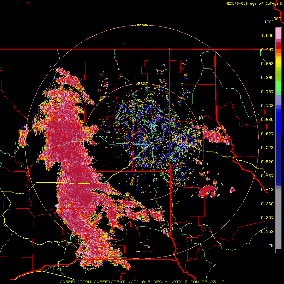Click the 100 NMI range ring label
This screenshot has width=284, height=284.
142,25
